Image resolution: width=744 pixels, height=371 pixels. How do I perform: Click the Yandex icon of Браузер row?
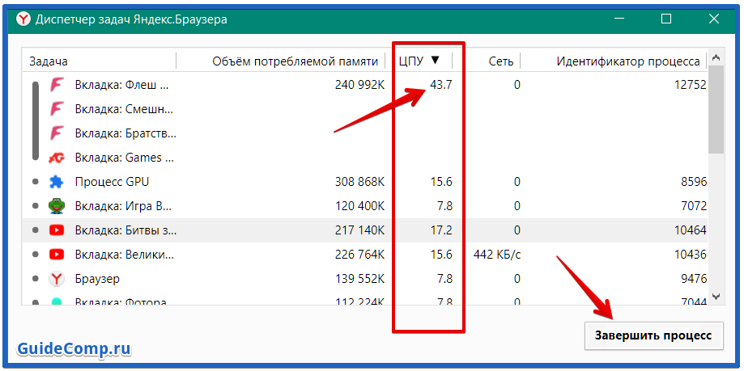[57, 279]
